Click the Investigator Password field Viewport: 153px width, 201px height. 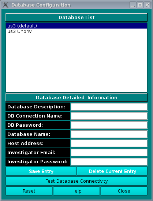(x=109, y=162)
